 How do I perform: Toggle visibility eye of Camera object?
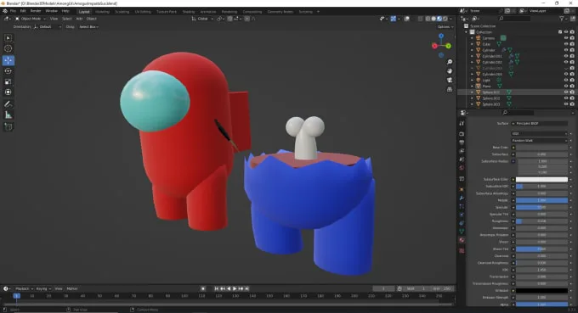point(566,38)
